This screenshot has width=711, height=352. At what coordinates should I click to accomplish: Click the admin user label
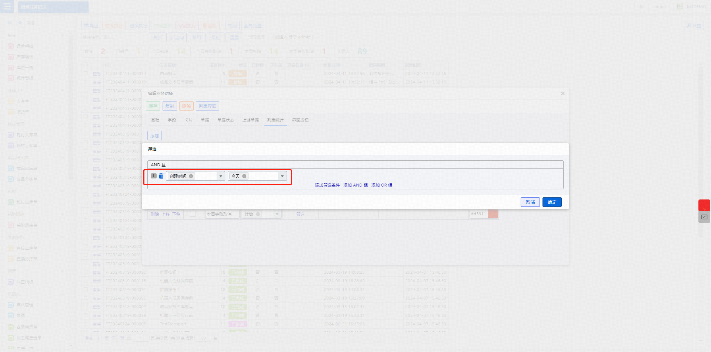(659, 7)
